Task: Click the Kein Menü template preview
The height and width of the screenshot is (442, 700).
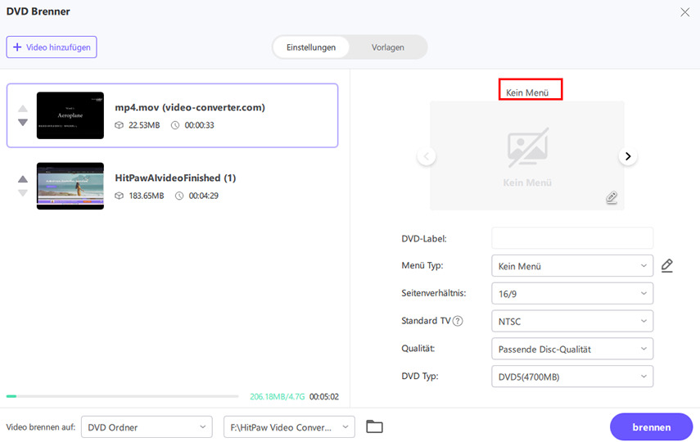Action: 526,156
